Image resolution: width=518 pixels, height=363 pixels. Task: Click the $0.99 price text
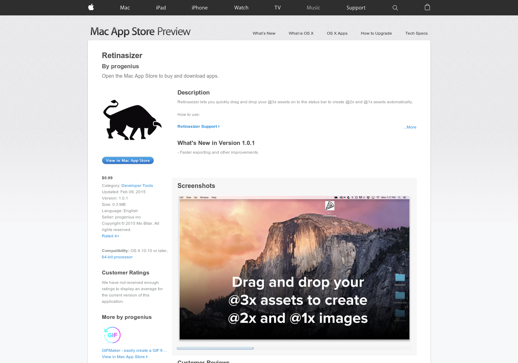pos(107,178)
